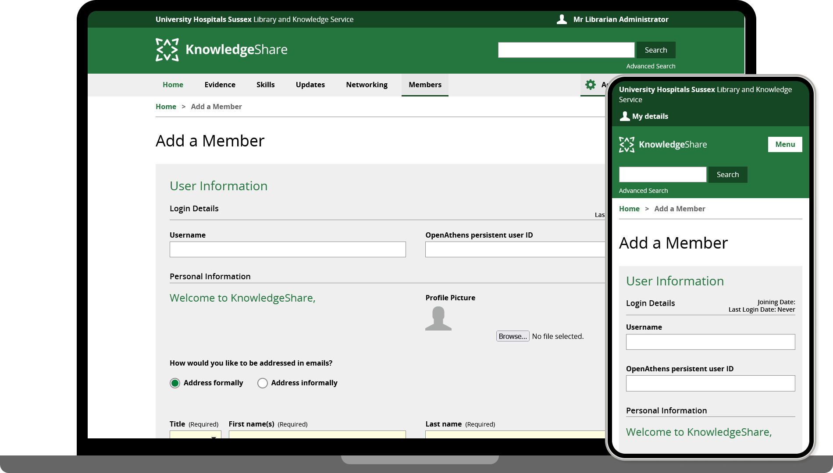Click the profile picture placeholder silhouette
Screen dimensions: 833x473
coord(438,318)
